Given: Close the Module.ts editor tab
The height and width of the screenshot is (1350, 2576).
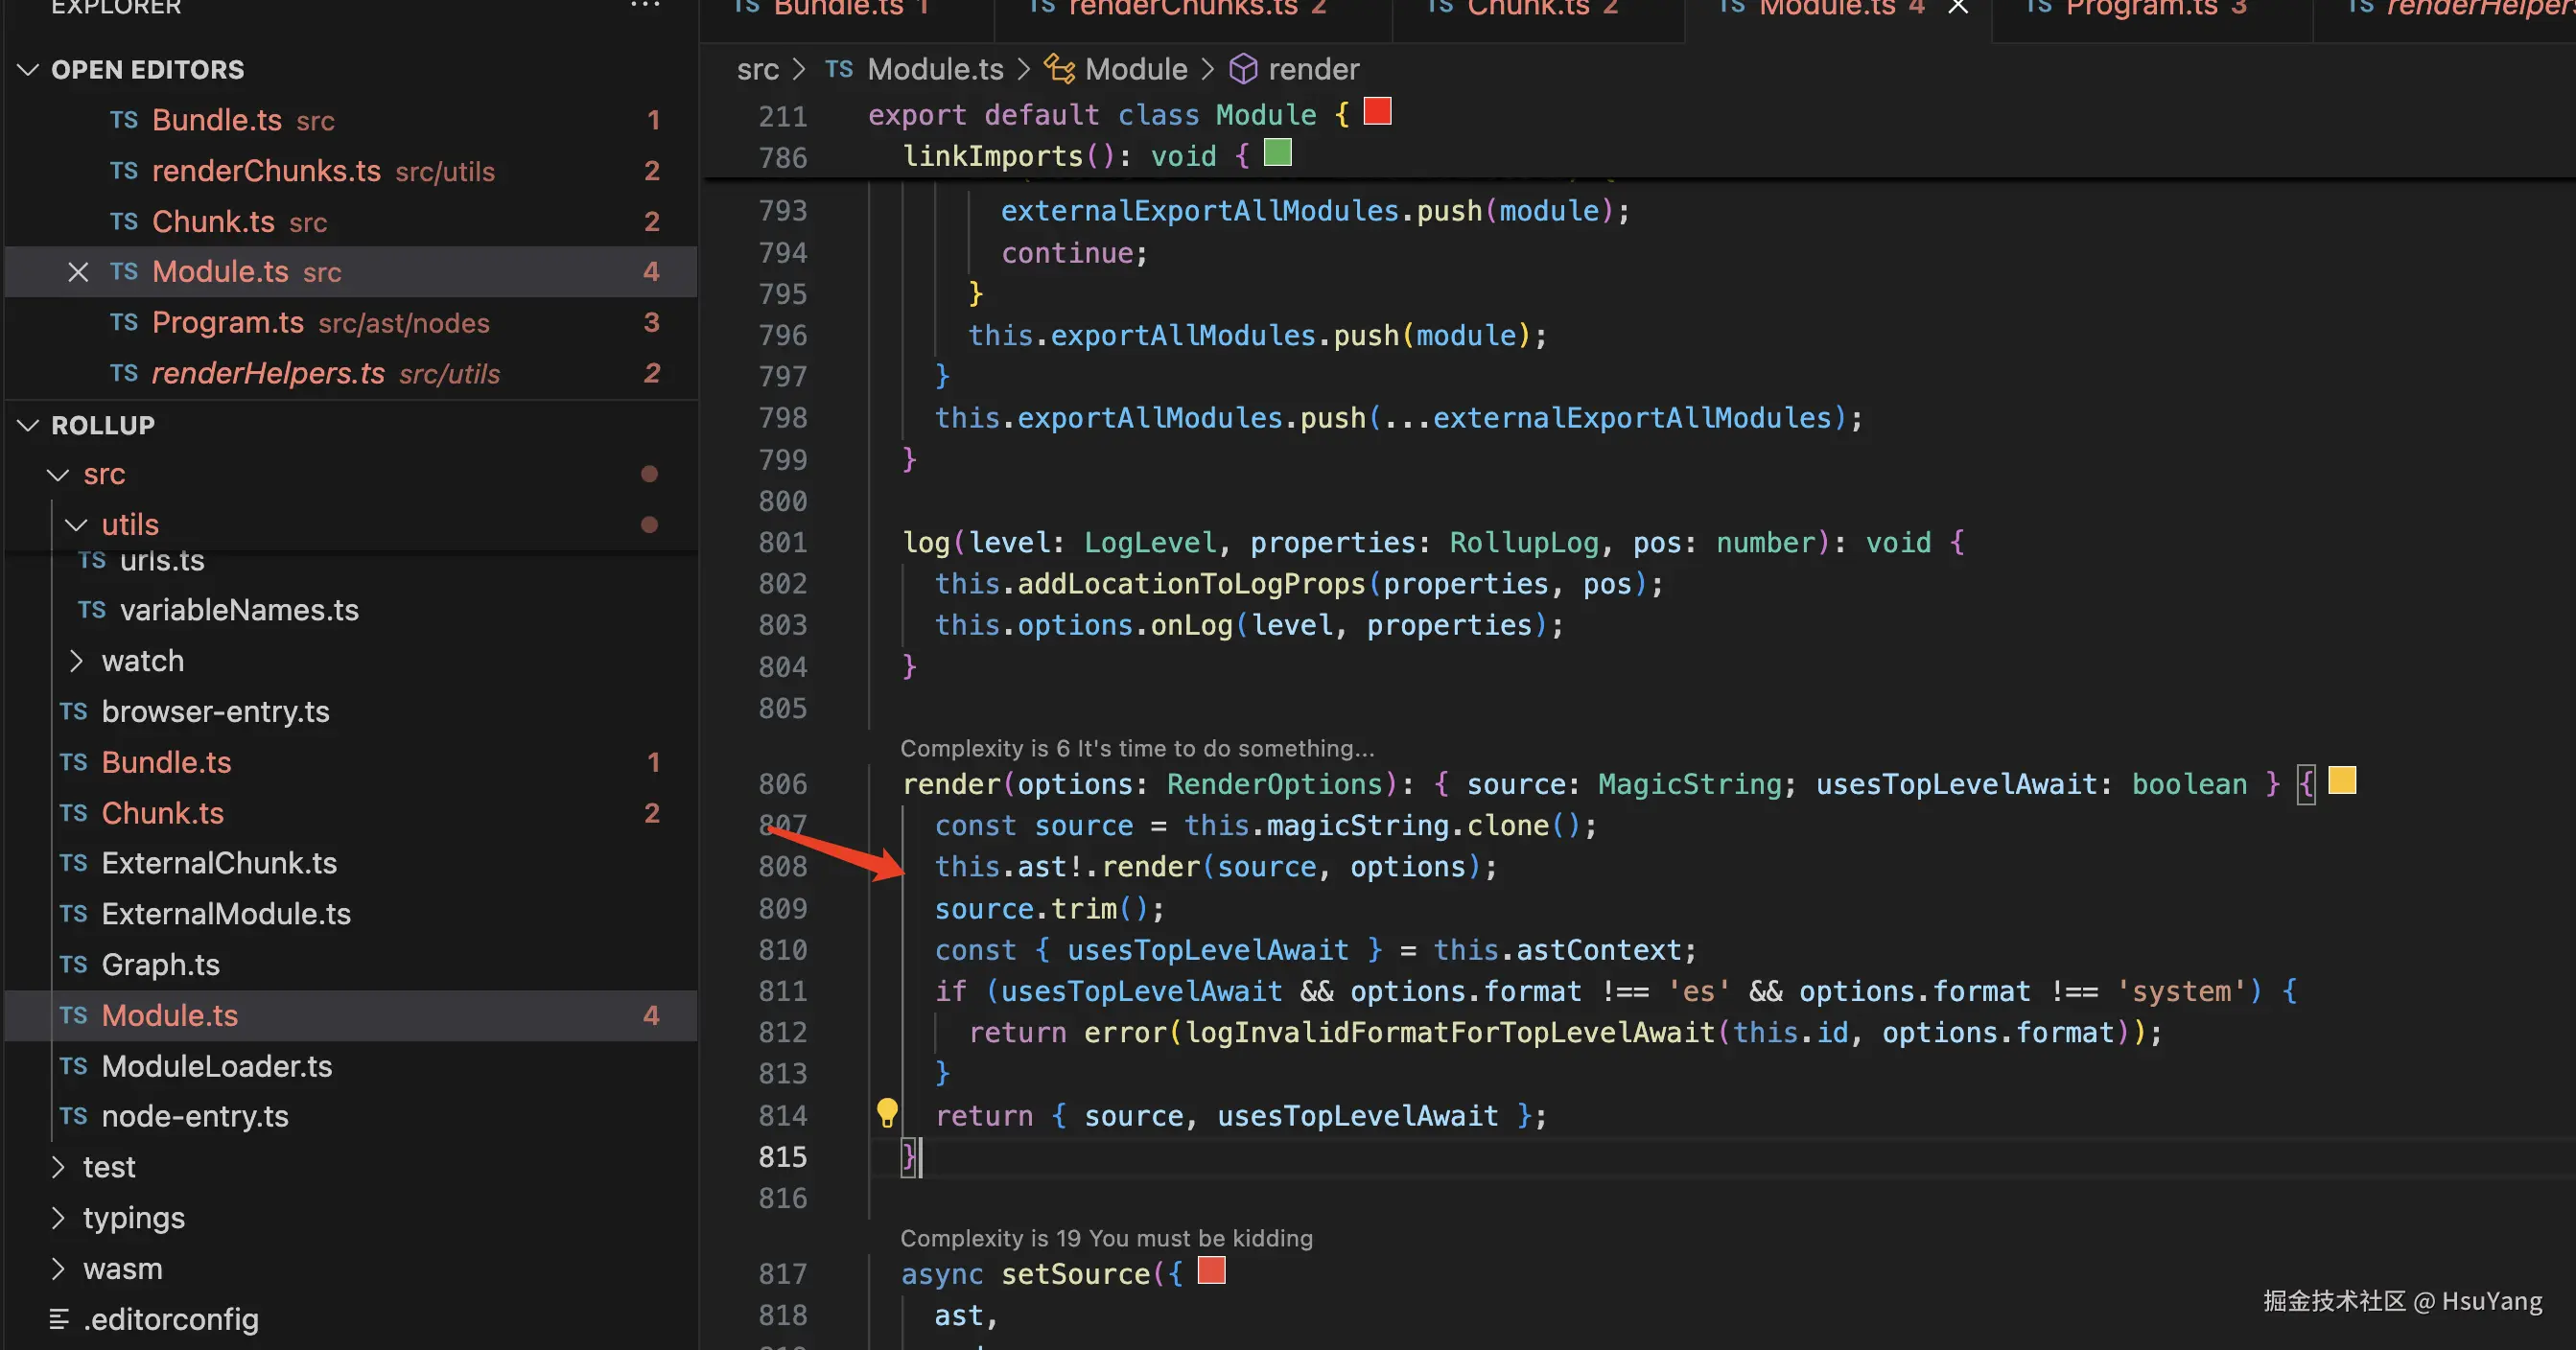Looking at the screenshot, I should coord(1958,8).
